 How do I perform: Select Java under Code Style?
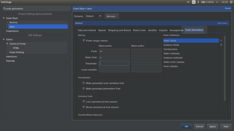pos(38,26)
